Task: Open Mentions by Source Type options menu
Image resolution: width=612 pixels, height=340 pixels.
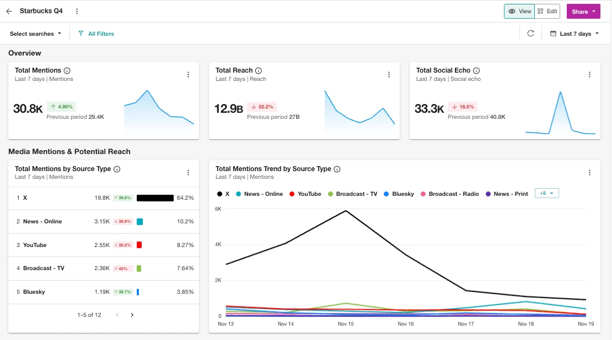Action: (188, 173)
